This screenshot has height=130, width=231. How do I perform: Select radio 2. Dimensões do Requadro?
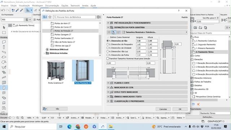tap(108, 44)
